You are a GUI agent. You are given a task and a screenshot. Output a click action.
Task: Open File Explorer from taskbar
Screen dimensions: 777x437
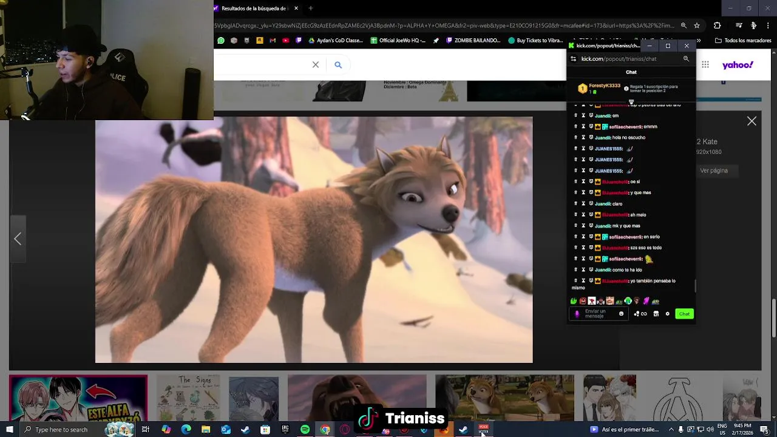tap(206, 430)
